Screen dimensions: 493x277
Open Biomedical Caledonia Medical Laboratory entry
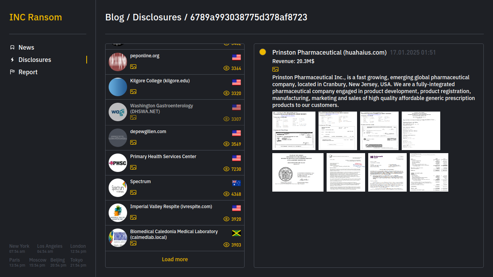point(174,234)
